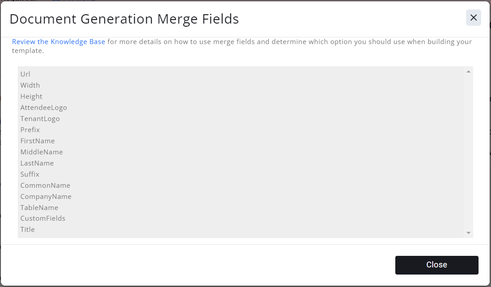This screenshot has height=287, width=491.
Task: Close the dialog with the X icon
Action: click(x=473, y=18)
